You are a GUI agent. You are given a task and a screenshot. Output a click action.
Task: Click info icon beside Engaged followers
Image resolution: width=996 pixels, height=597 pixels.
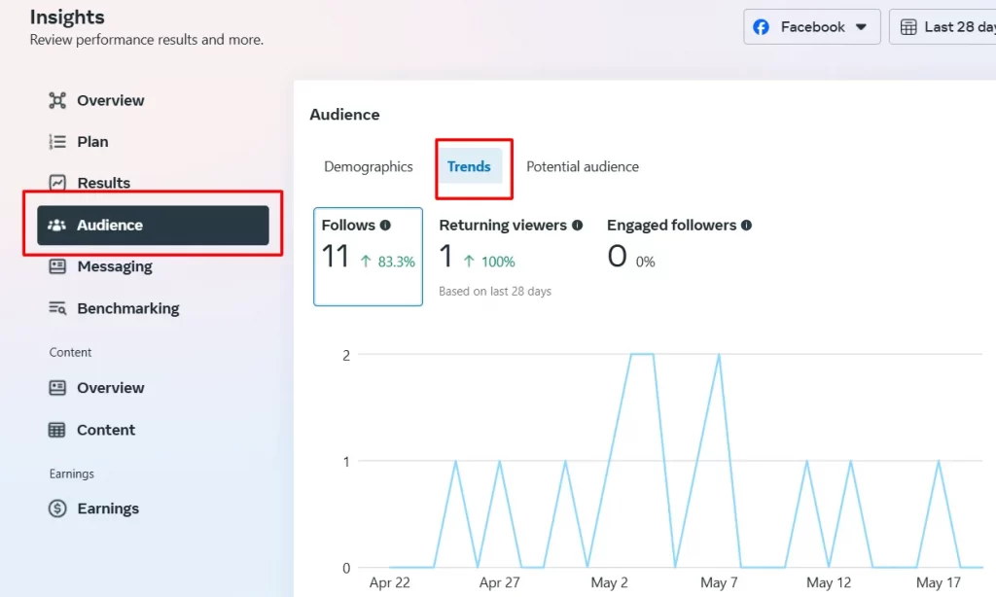(x=746, y=225)
